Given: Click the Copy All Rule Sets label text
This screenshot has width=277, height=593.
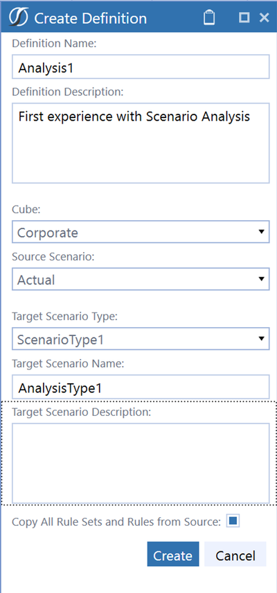Looking at the screenshot, I should (116, 522).
